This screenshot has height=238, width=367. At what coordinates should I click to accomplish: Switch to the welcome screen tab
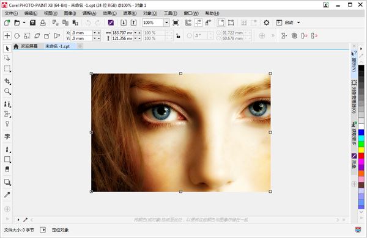pyautogui.click(x=26, y=46)
